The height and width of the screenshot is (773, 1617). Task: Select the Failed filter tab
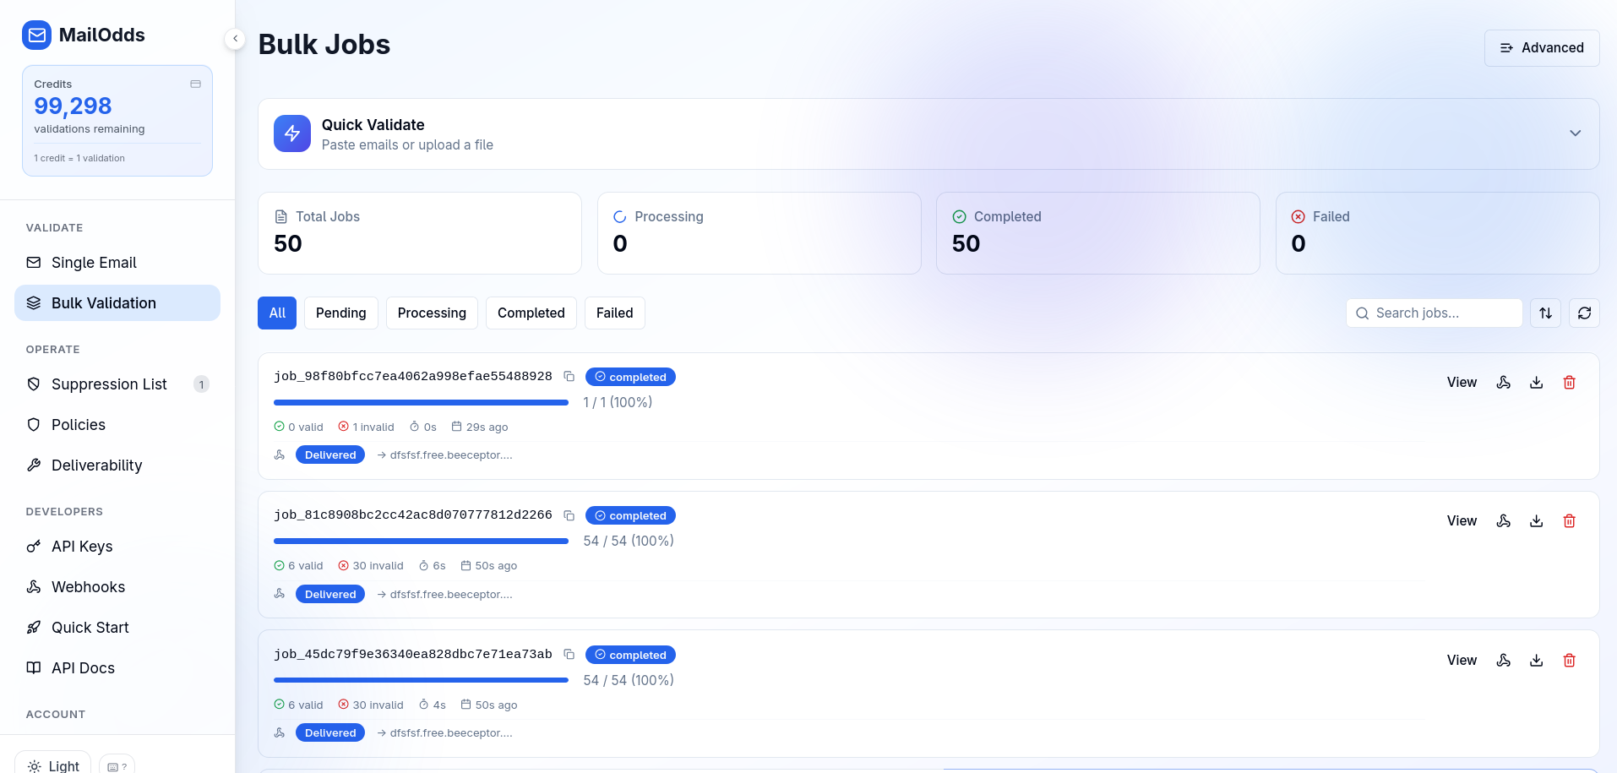(615, 313)
